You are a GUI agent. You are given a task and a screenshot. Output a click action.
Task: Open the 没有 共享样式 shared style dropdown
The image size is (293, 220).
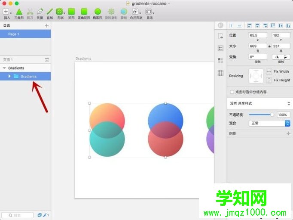pos(260,103)
